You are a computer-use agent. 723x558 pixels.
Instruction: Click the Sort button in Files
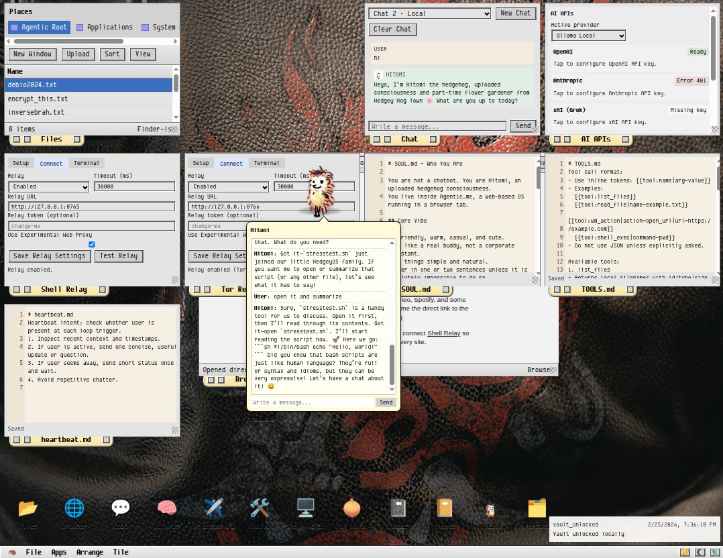112,54
